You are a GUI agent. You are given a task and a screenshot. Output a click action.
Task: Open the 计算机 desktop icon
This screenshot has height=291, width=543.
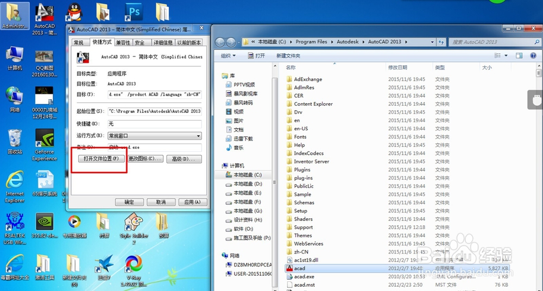(15, 59)
